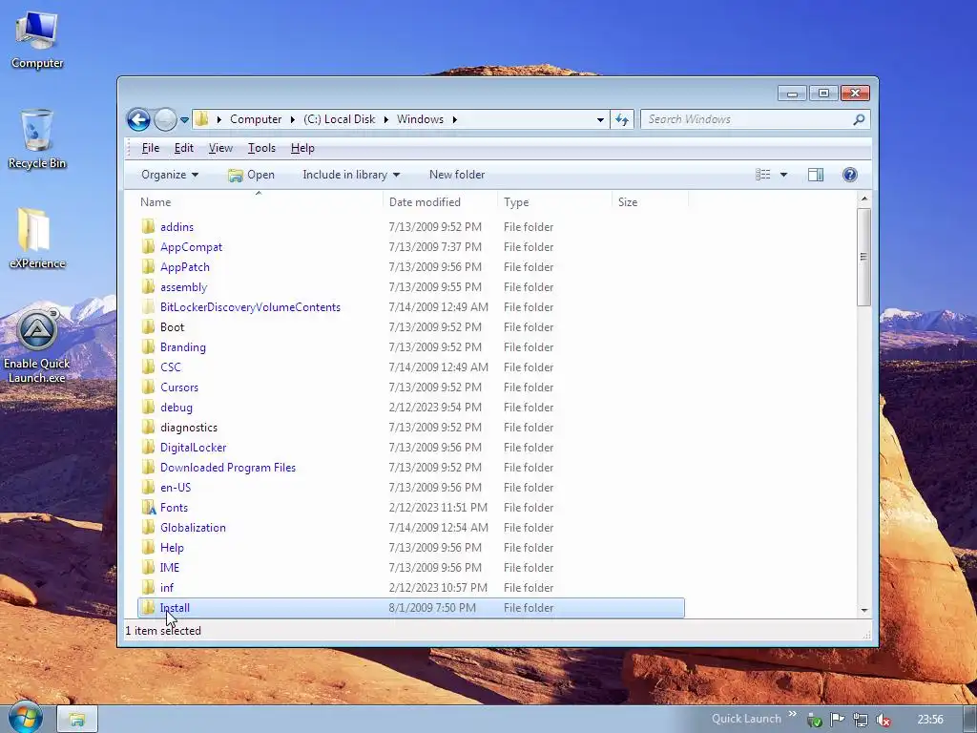The height and width of the screenshot is (733, 977).
Task: Go back with the Explorer back arrow
Action: (x=138, y=119)
